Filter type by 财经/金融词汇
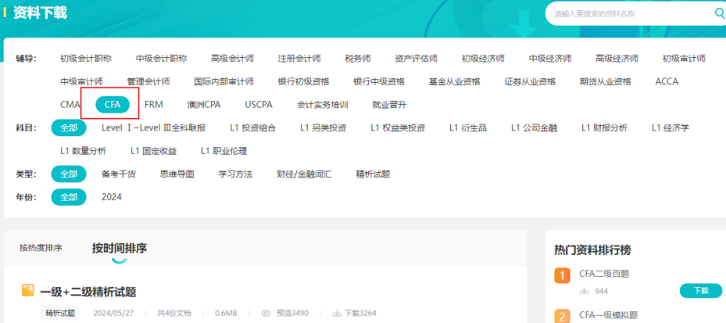This screenshot has width=726, height=323. tap(304, 174)
